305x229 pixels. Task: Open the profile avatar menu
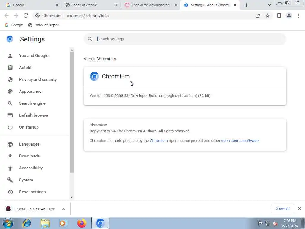point(289,16)
